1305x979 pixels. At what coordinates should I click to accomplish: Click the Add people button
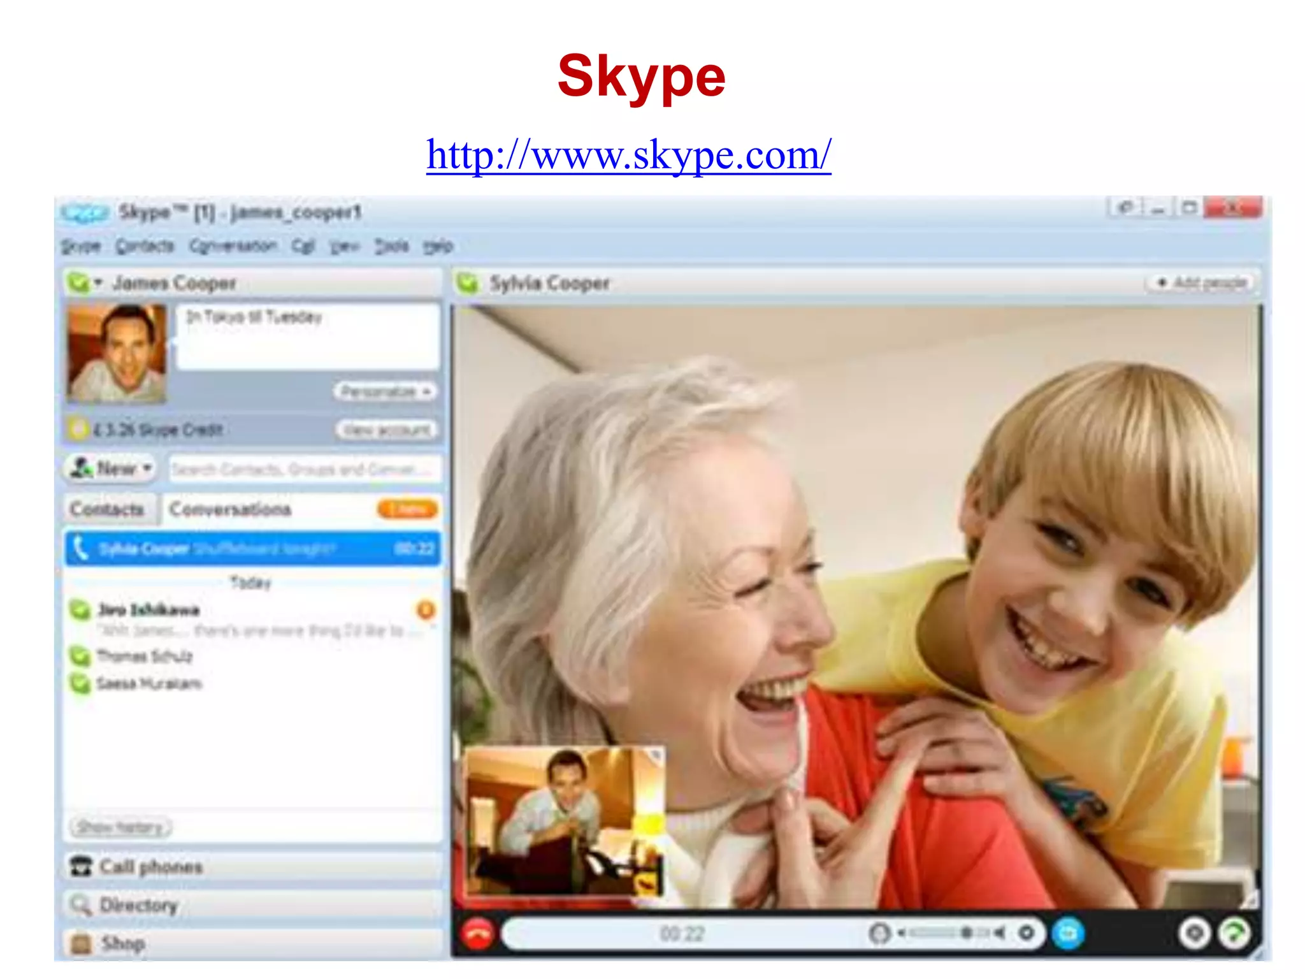pos(1202,282)
